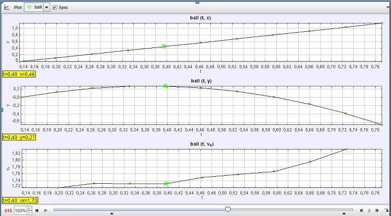
Task: Click the highlighted point on vx plot
Action: pos(166,184)
